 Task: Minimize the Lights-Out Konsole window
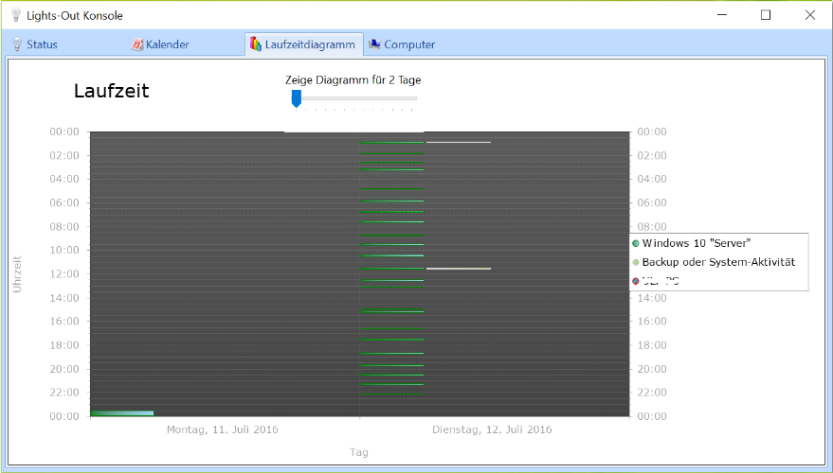click(722, 15)
